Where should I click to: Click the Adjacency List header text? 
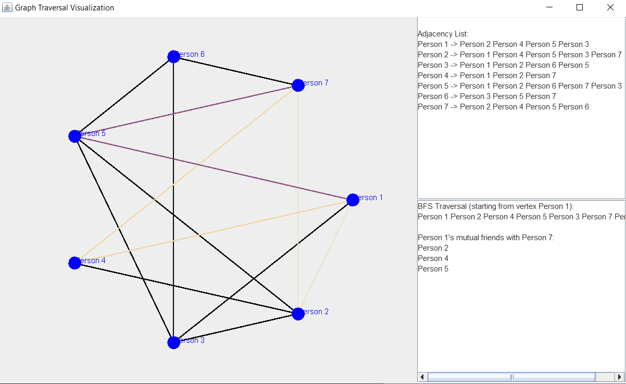(443, 33)
